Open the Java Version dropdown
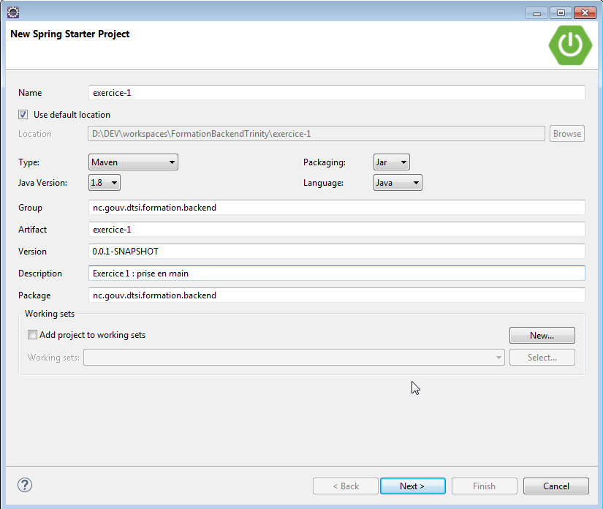This screenshot has height=509, width=603. pos(105,182)
